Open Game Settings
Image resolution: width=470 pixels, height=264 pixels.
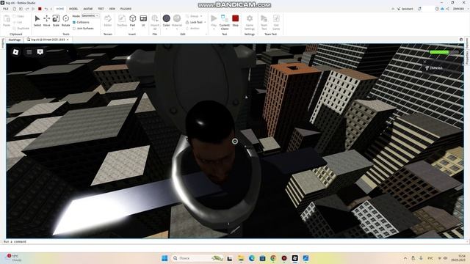coord(250,22)
